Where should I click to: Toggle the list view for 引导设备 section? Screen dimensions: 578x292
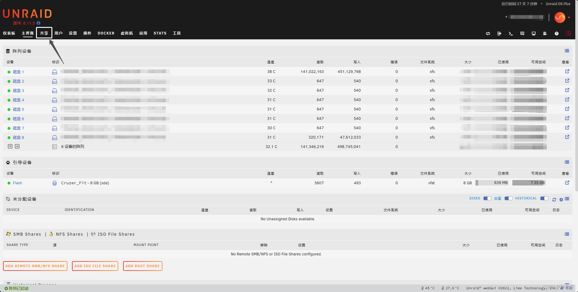pyautogui.click(x=567, y=162)
